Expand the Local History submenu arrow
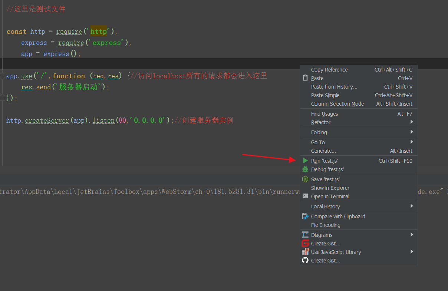 point(412,206)
